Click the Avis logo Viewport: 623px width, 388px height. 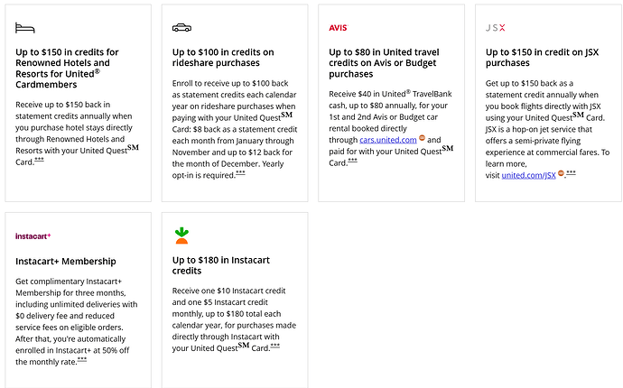click(339, 28)
